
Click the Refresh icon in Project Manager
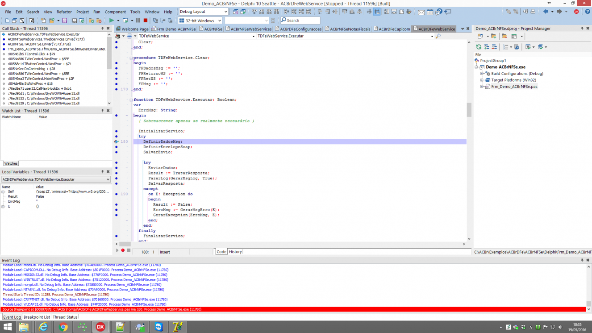click(x=479, y=47)
